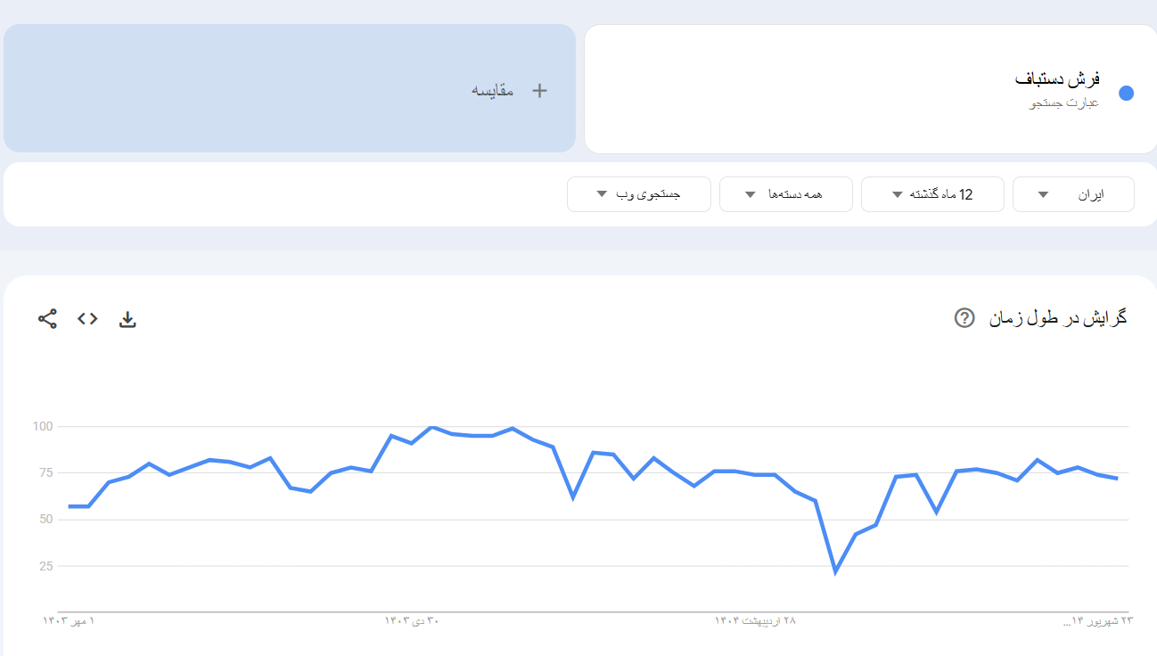Click the plus icon for compare
Screen dimensions: 1157x656
[x=538, y=90]
